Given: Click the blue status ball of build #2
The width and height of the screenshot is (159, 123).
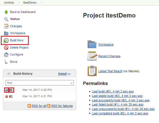Looking at the screenshot, I should point(6,90).
